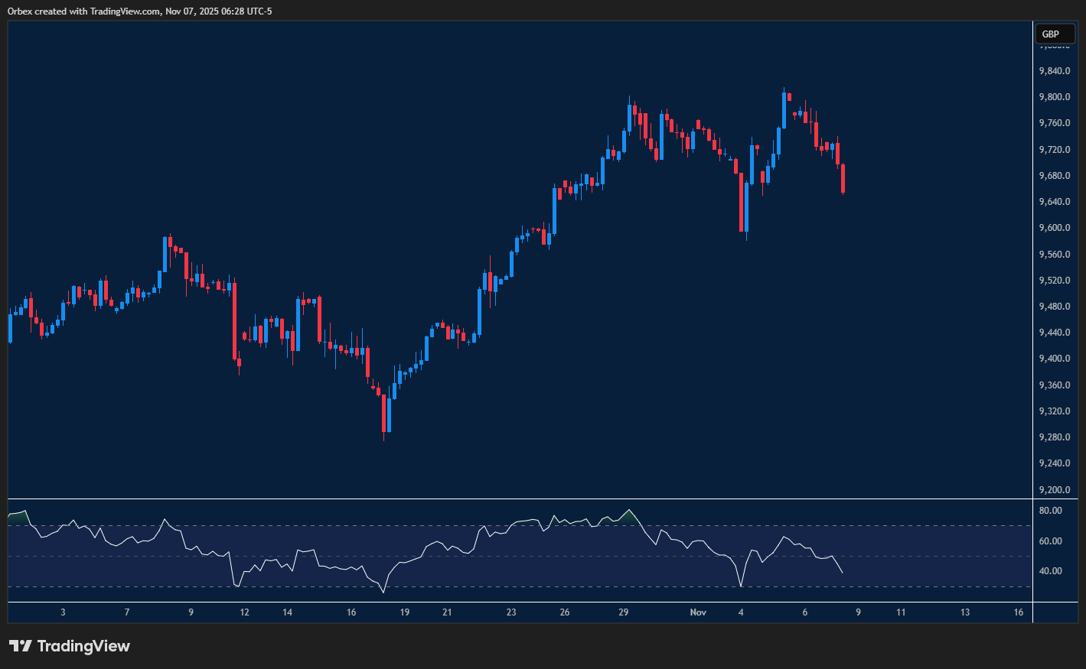
Task: Select the 23 date label on the time axis
Action: pyautogui.click(x=511, y=612)
